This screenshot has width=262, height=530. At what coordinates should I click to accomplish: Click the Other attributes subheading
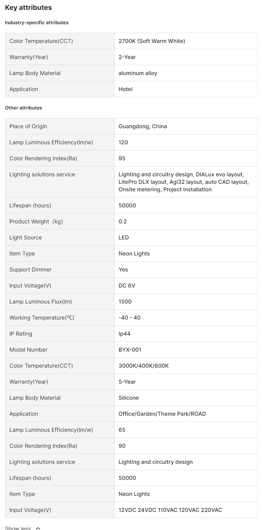pos(24,108)
